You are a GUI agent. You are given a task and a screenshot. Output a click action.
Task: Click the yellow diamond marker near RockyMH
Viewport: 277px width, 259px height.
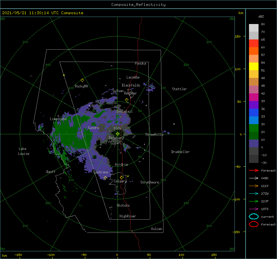point(82,80)
